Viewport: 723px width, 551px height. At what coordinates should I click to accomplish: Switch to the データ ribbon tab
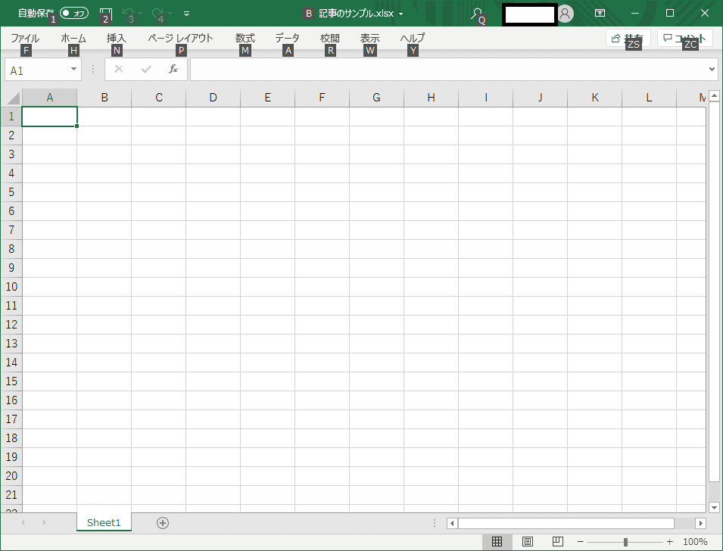pos(287,39)
